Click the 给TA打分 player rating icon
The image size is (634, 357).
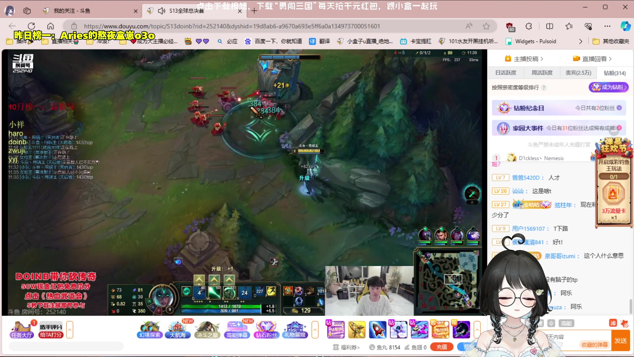(51, 330)
